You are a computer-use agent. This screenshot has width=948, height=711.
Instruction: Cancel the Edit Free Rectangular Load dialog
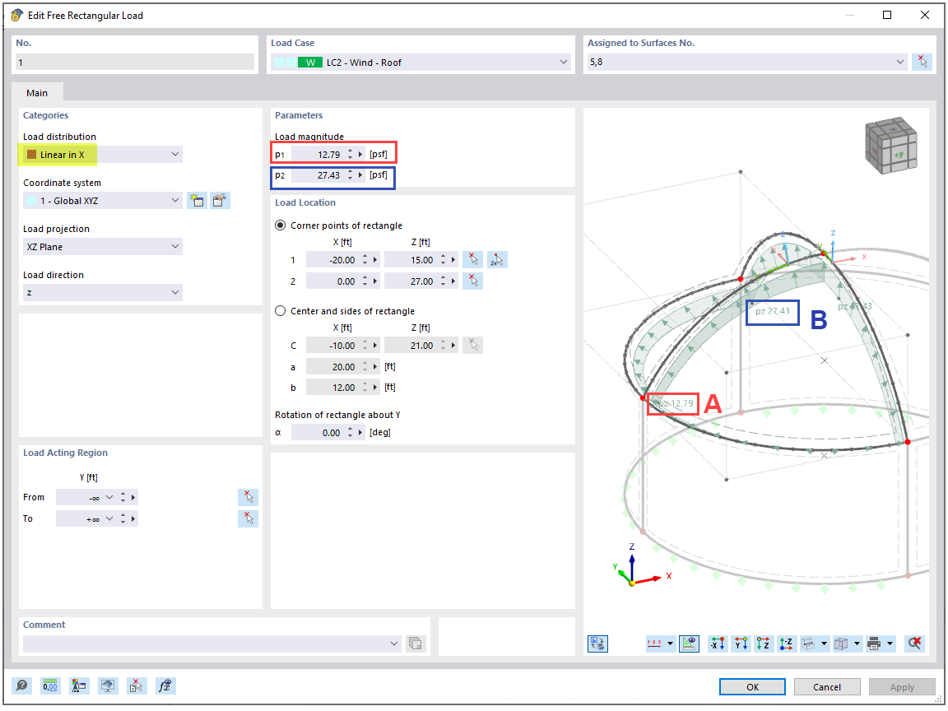[826, 686]
